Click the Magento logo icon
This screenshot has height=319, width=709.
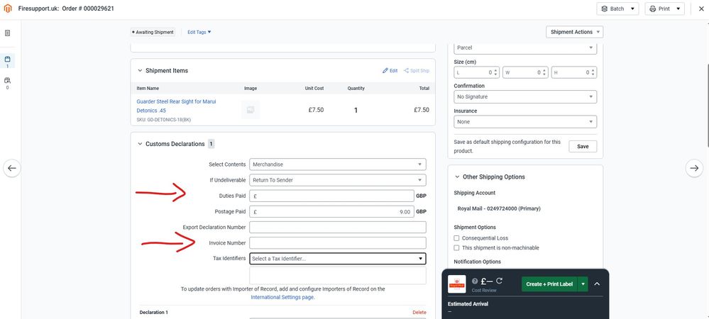click(8, 9)
